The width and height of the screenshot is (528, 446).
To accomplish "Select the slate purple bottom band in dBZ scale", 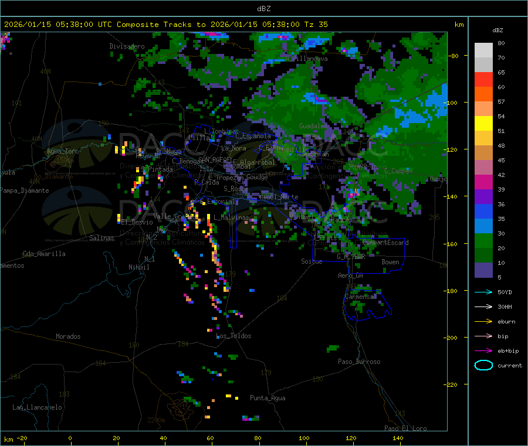I will (x=483, y=270).
